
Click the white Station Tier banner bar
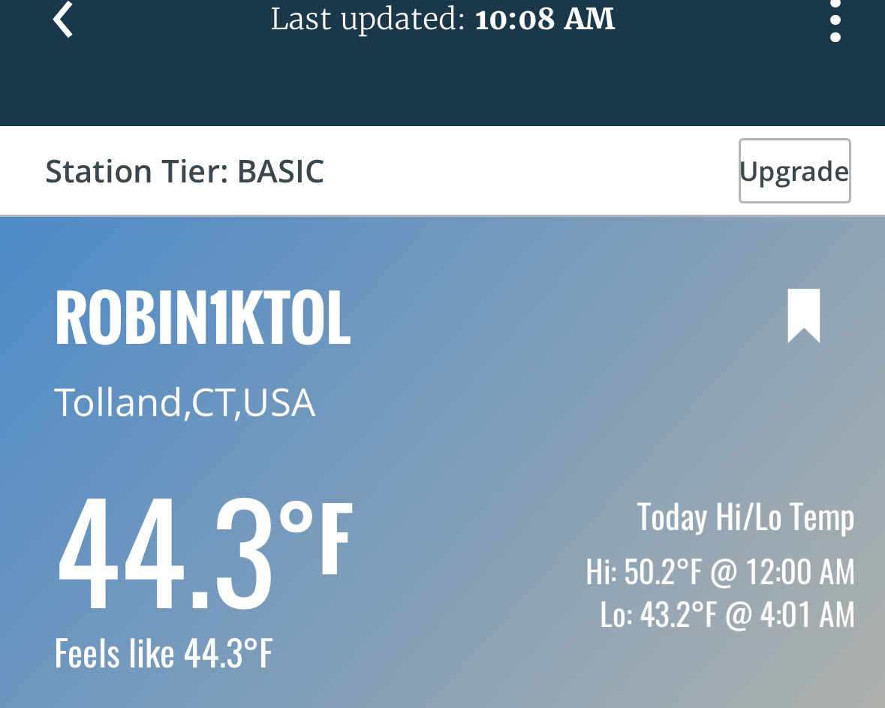coord(443,170)
